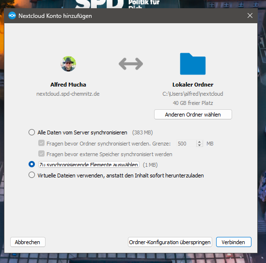Select 'Virtuelle Dateien verwenden' option

coord(31,175)
